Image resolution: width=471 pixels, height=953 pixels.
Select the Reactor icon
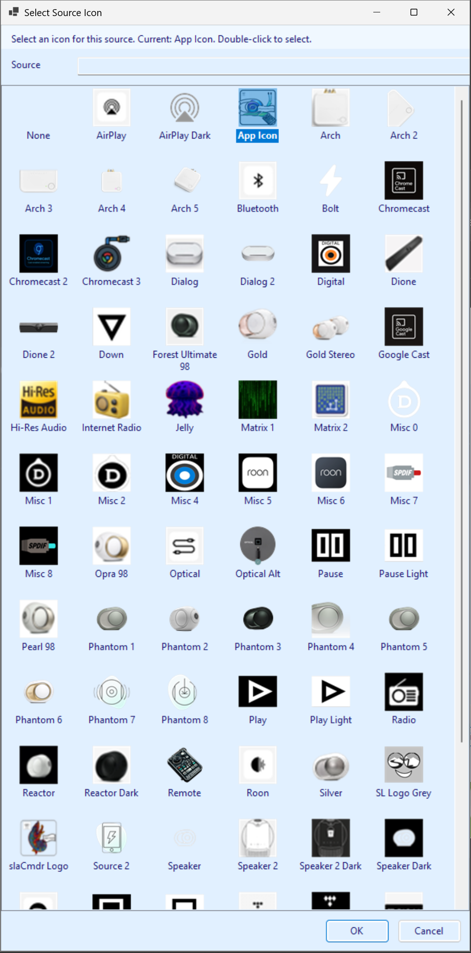pos(39,765)
